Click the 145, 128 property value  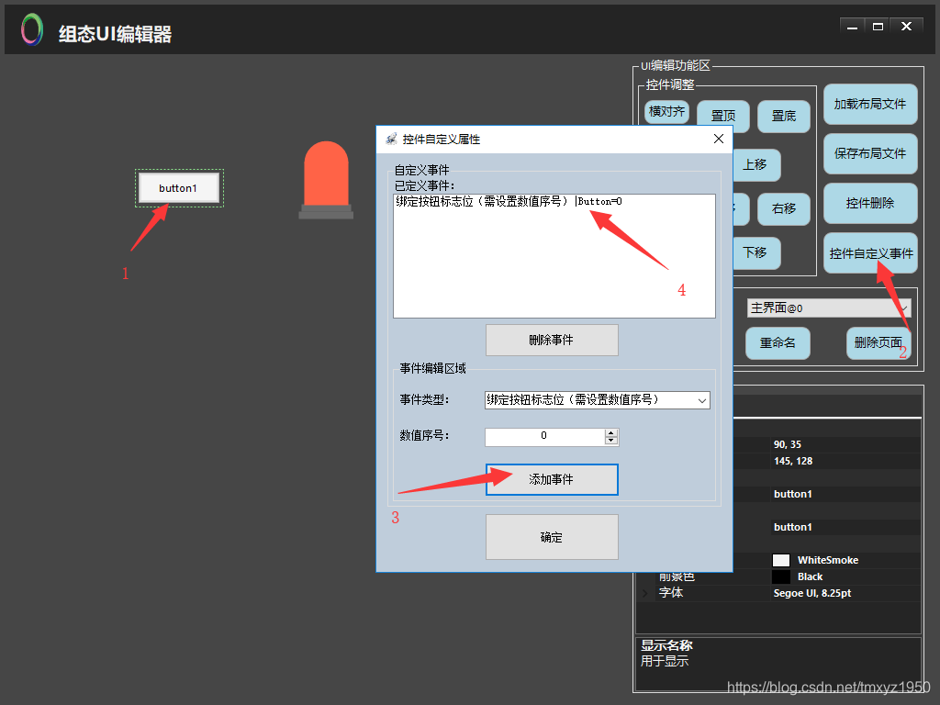(793, 462)
